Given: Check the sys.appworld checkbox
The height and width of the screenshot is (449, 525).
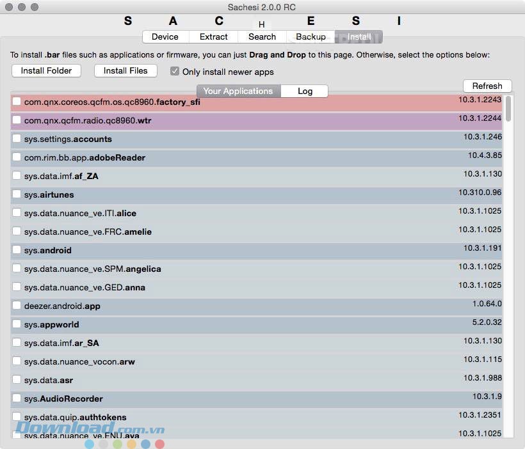Looking at the screenshot, I should pyautogui.click(x=17, y=324).
